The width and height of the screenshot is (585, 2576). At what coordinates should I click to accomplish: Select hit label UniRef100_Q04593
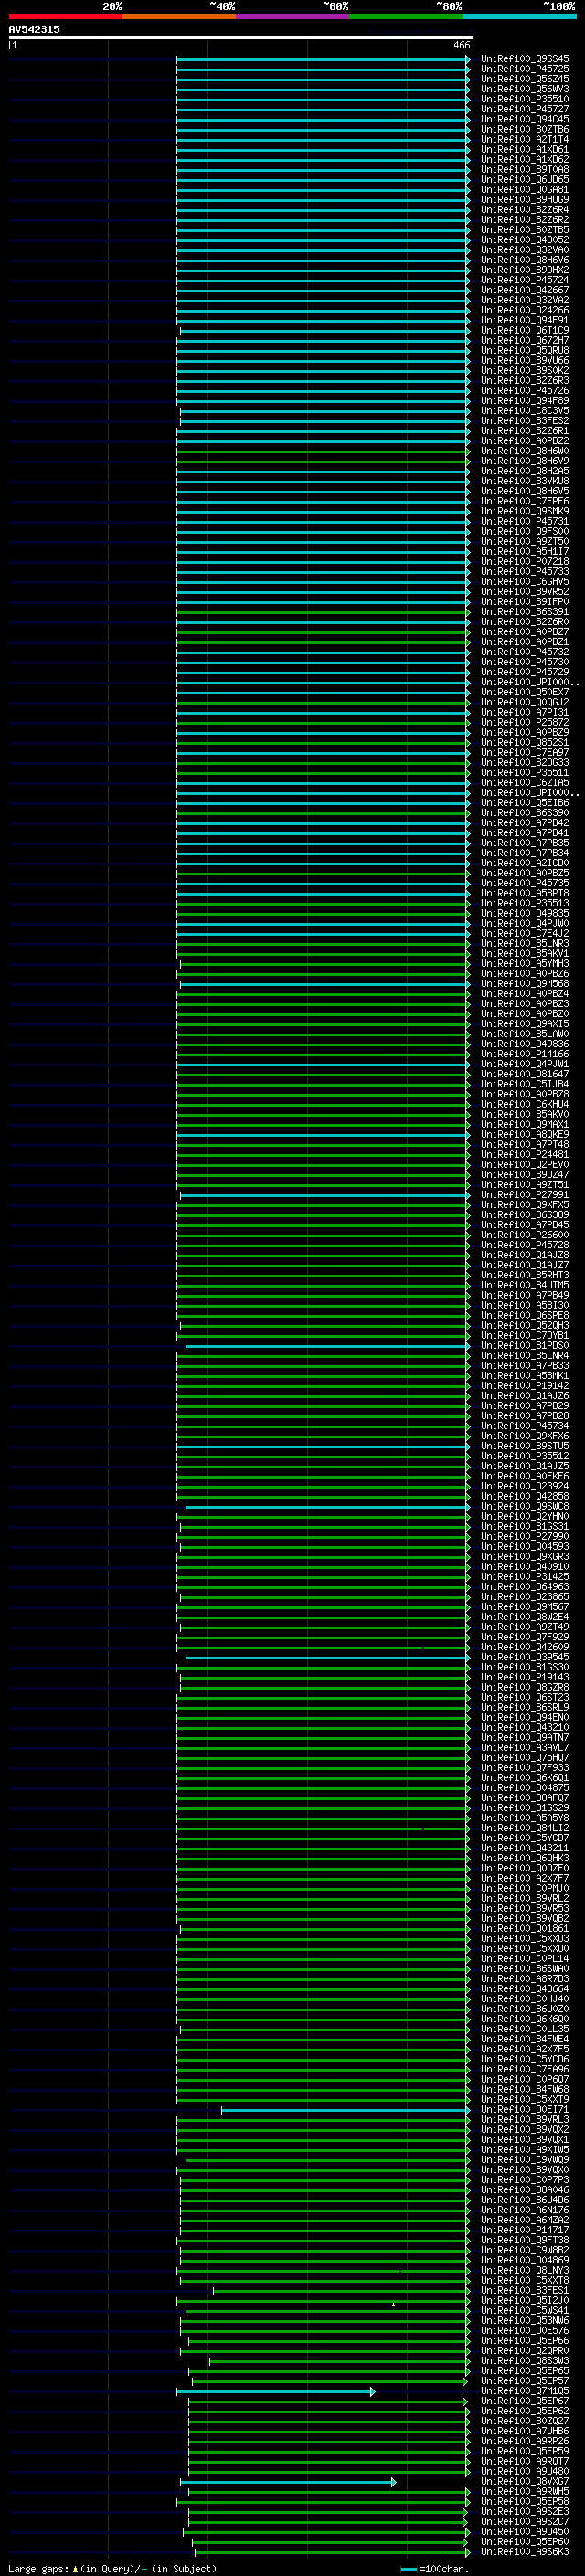click(525, 1547)
